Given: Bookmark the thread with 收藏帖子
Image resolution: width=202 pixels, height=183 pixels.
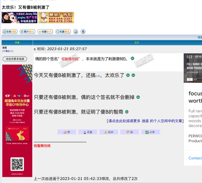Looking at the screenshot, I should click(45, 32).
